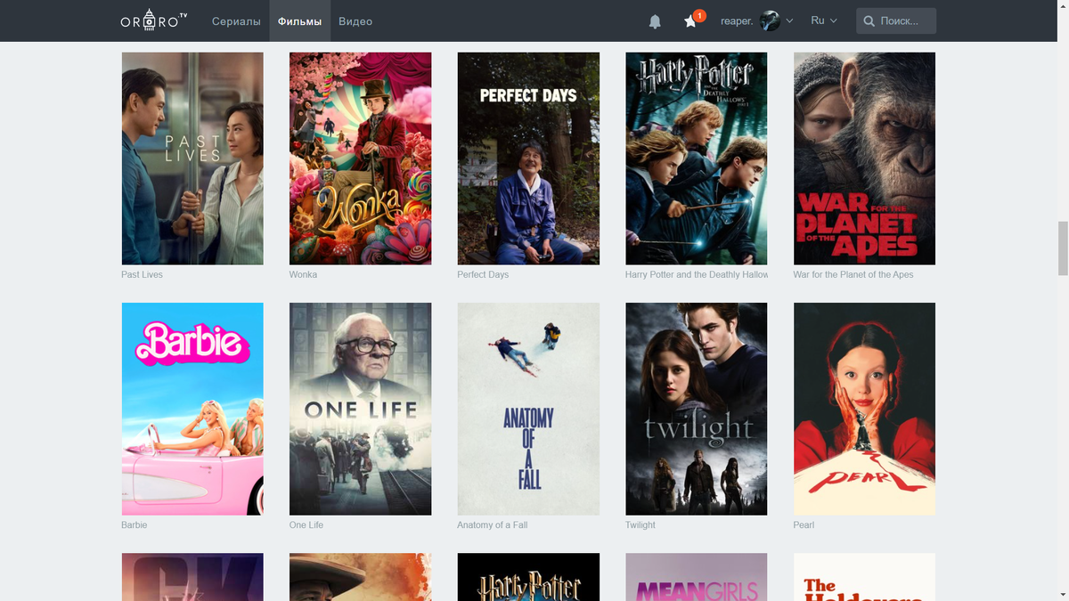The image size is (1069, 601).
Task: Open the Barbie poster
Action: pos(192,409)
